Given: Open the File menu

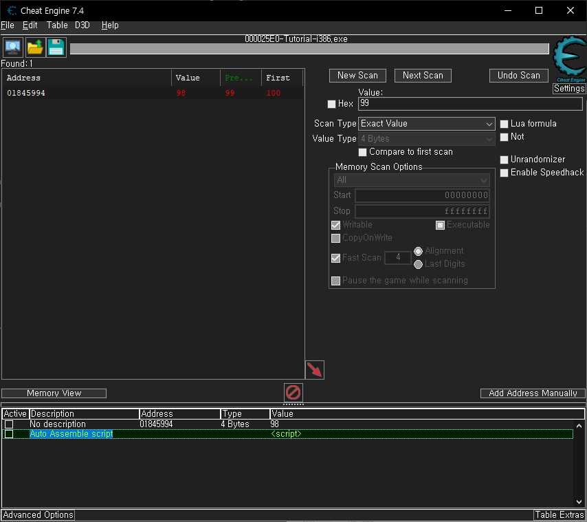Looking at the screenshot, I should coord(8,25).
